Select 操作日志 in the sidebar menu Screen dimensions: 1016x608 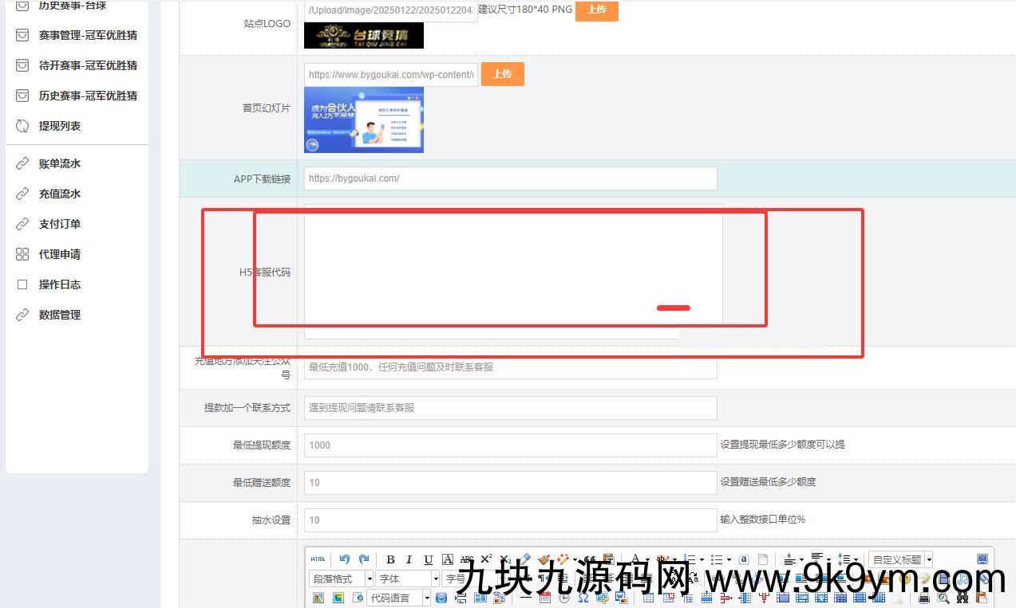pos(60,284)
